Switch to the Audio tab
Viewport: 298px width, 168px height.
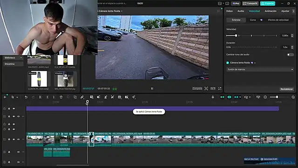point(241,11)
